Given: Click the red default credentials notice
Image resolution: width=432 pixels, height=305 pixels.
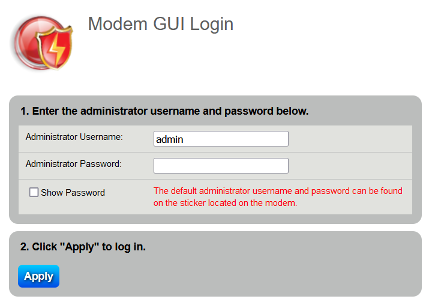Looking at the screenshot, I should point(278,197).
